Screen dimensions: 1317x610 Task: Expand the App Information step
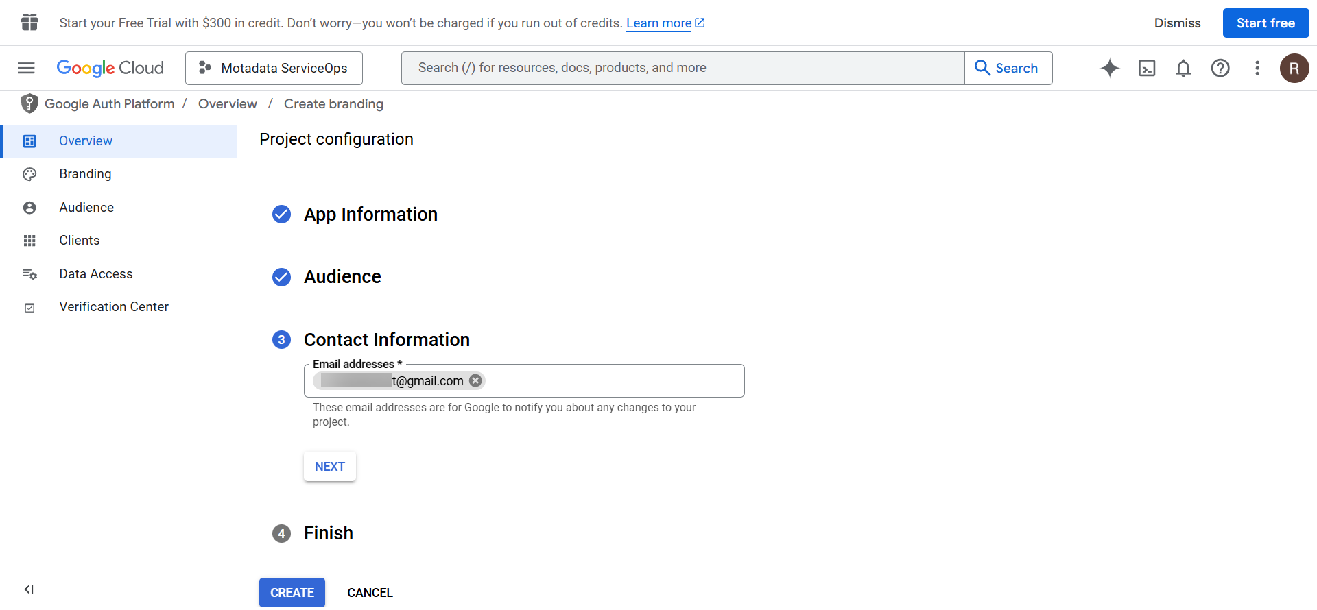point(370,215)
